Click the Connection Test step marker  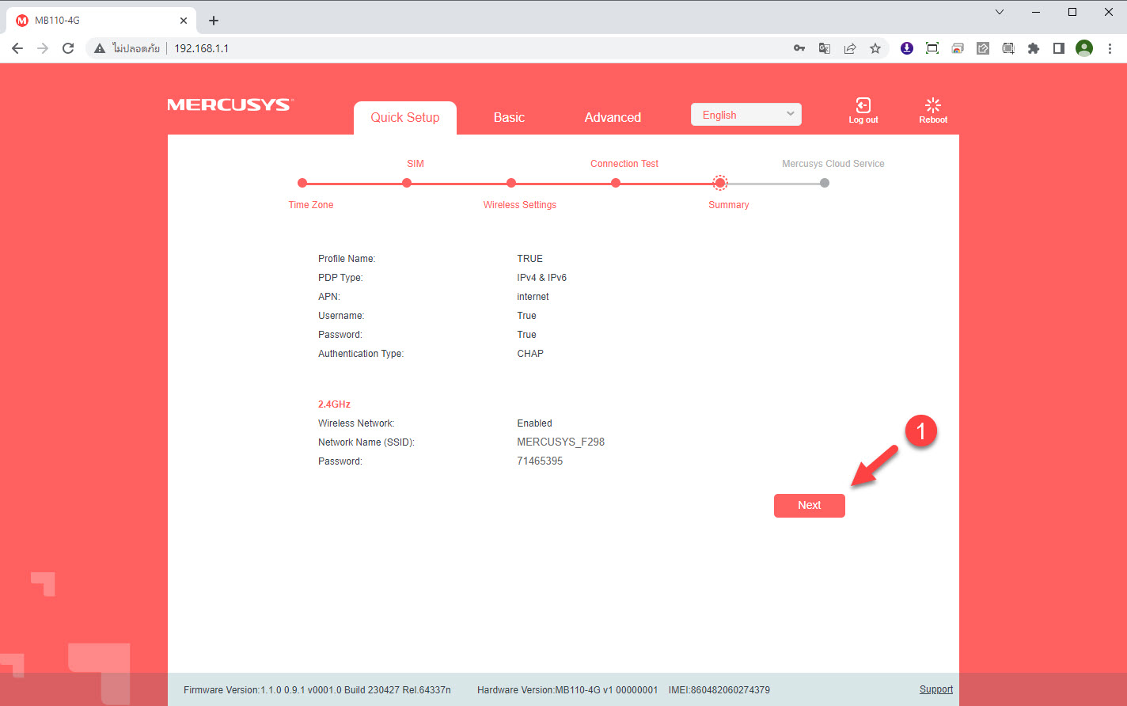point(616,183)
